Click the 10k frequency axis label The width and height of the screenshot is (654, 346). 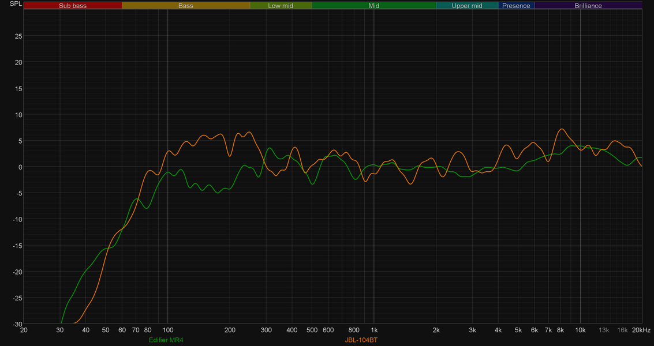(580, 330)
